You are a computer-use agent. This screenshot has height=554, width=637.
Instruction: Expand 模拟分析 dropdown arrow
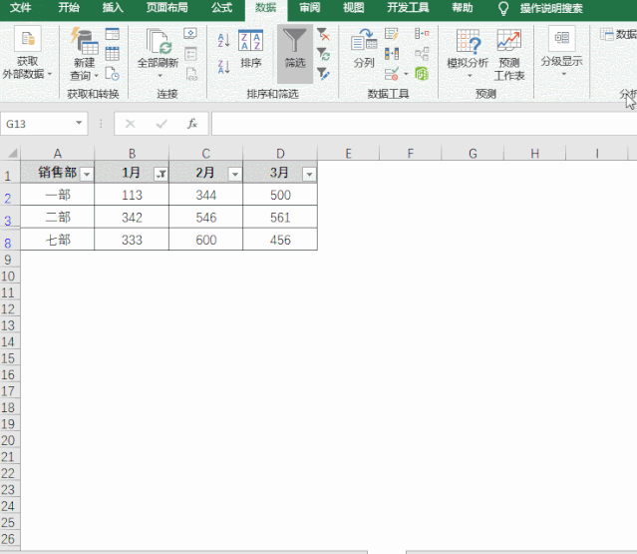tap(470, 76)
